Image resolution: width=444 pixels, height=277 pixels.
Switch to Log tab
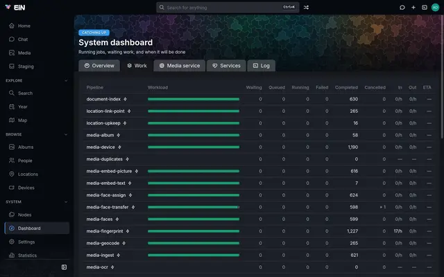tap(261, 66)
